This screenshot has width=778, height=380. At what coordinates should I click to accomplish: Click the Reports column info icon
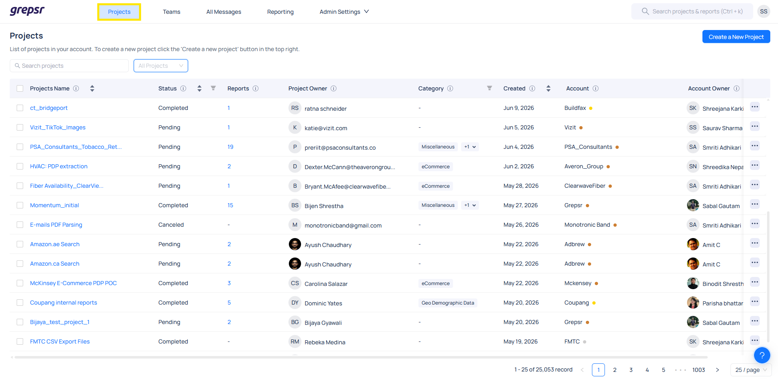pyautogui.click(x=256, y=88)
